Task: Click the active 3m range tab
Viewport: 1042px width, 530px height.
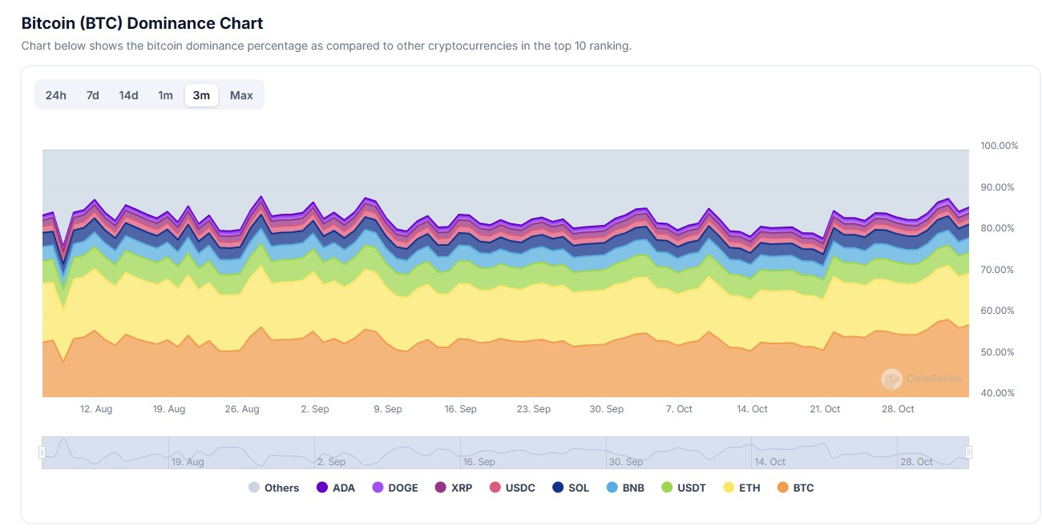Action: [x=201, y=95]
